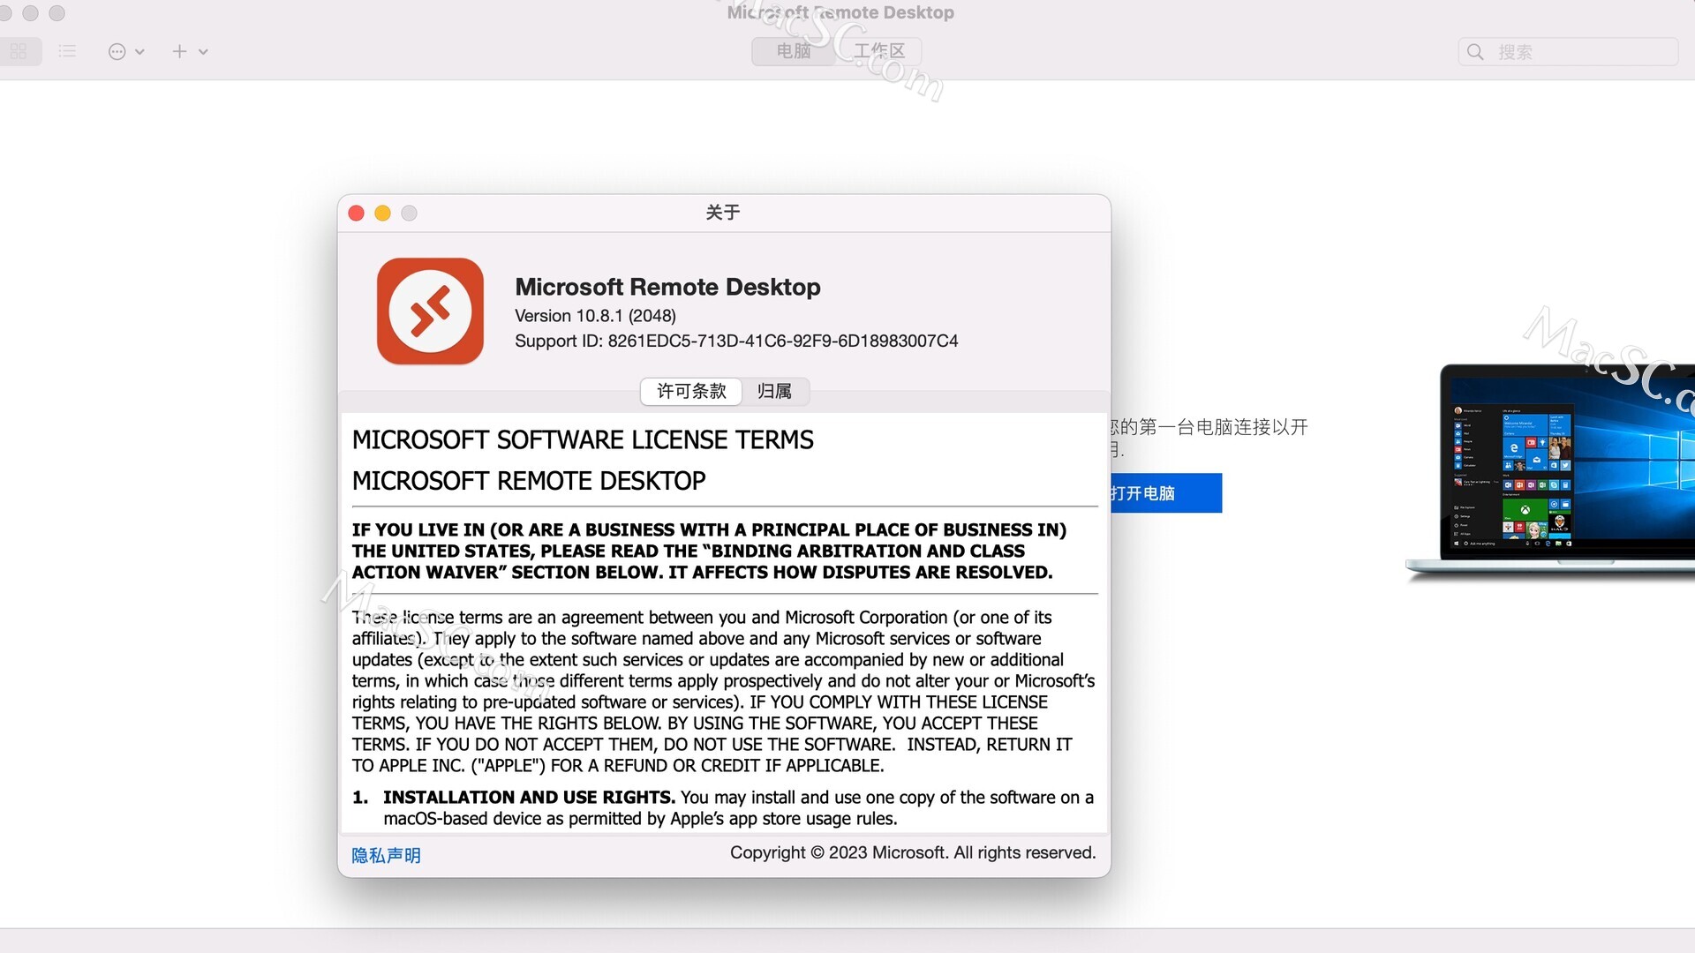Switch to list view in main toolbar
Image resolution: width=1695 pixels, height=953 pixels.
pyautogui.click(x=67, y=51)
